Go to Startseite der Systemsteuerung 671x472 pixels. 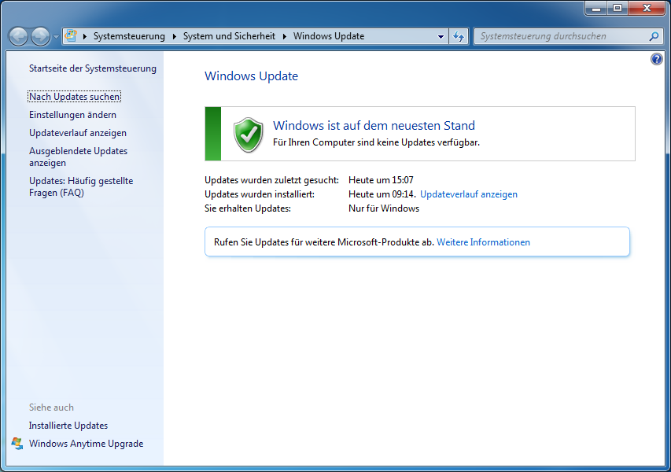[93, 68]
